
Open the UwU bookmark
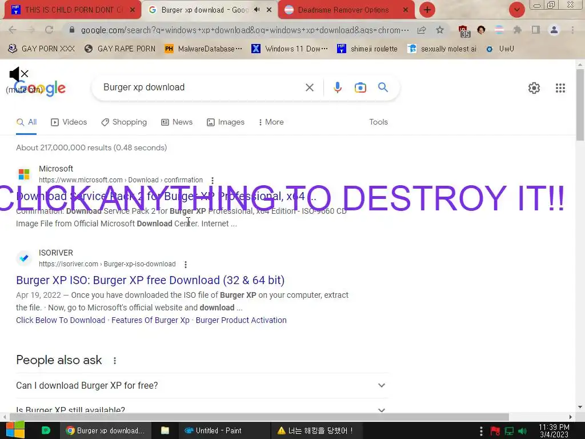point(499,49)
